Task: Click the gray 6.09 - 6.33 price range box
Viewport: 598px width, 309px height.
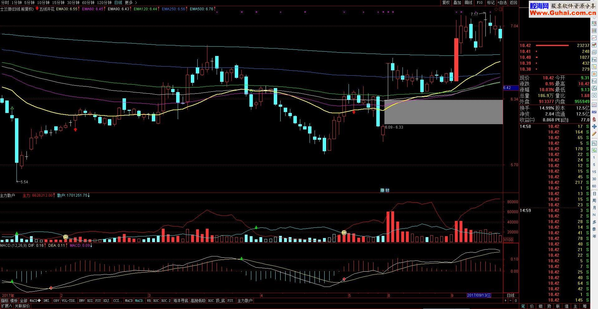Action: (x=443, y=112)
